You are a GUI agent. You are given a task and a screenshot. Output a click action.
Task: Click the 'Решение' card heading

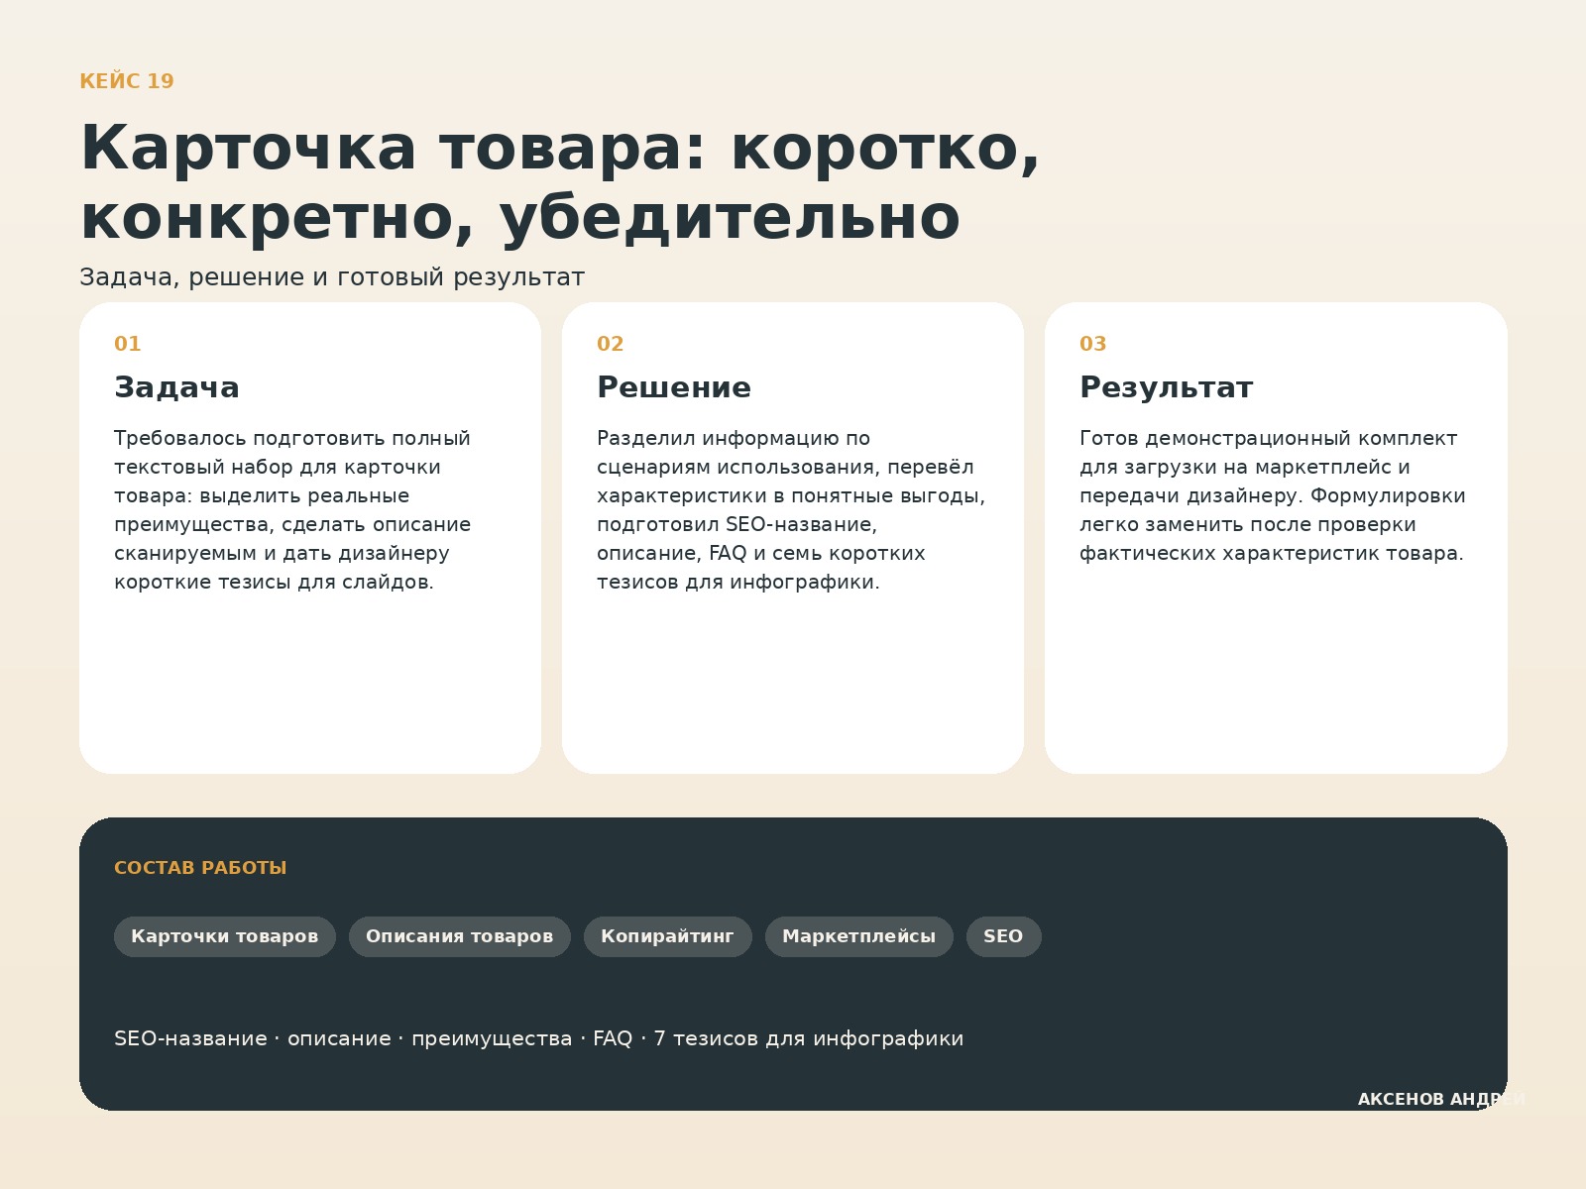pyautogui.click(x=674, y=387)
